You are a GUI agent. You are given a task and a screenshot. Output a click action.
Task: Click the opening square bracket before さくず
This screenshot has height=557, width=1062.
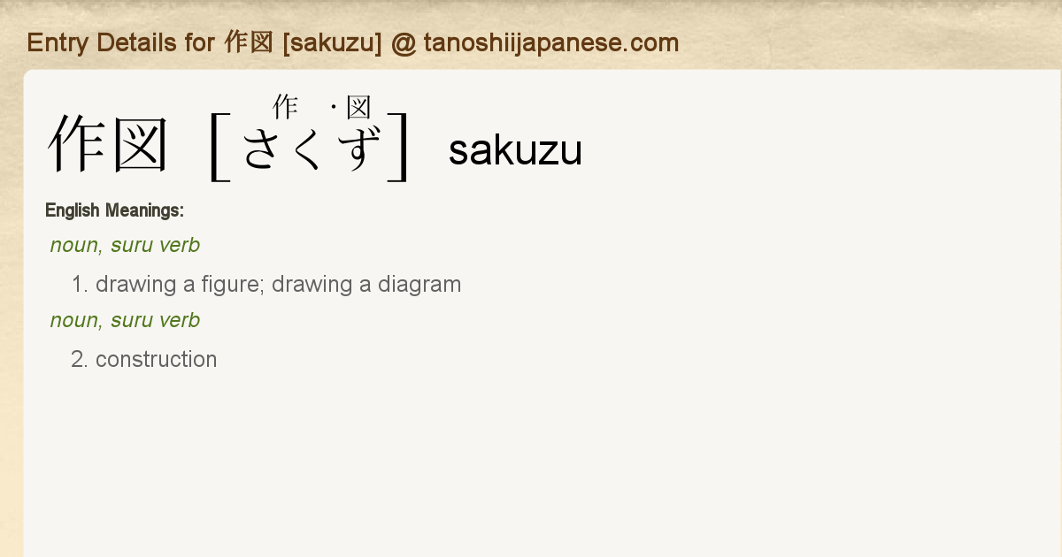pyautogui.click(x=219, y=147)
